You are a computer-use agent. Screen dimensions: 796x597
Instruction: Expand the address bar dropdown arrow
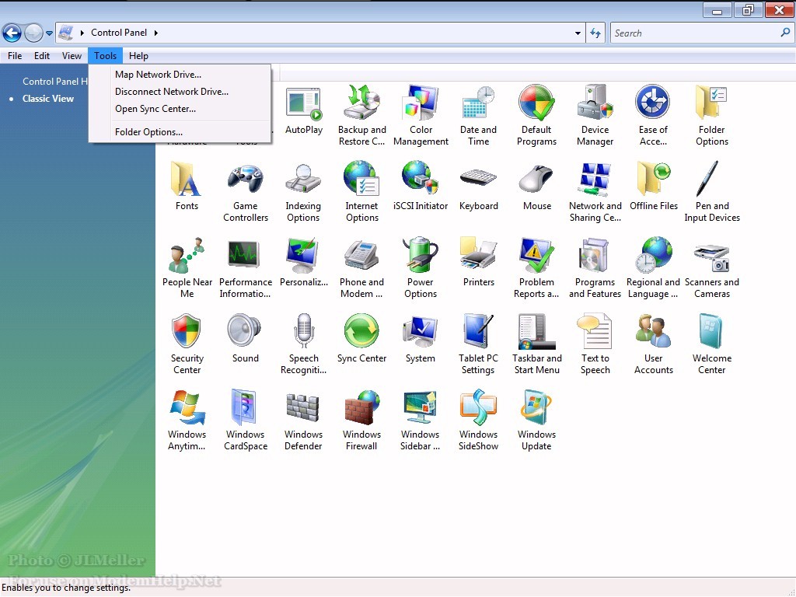coord(578,33)
